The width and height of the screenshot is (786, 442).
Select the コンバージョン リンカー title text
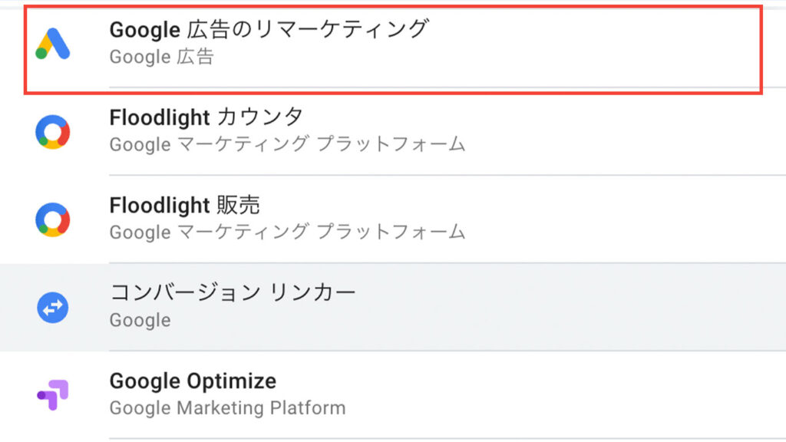pos(233,292)
